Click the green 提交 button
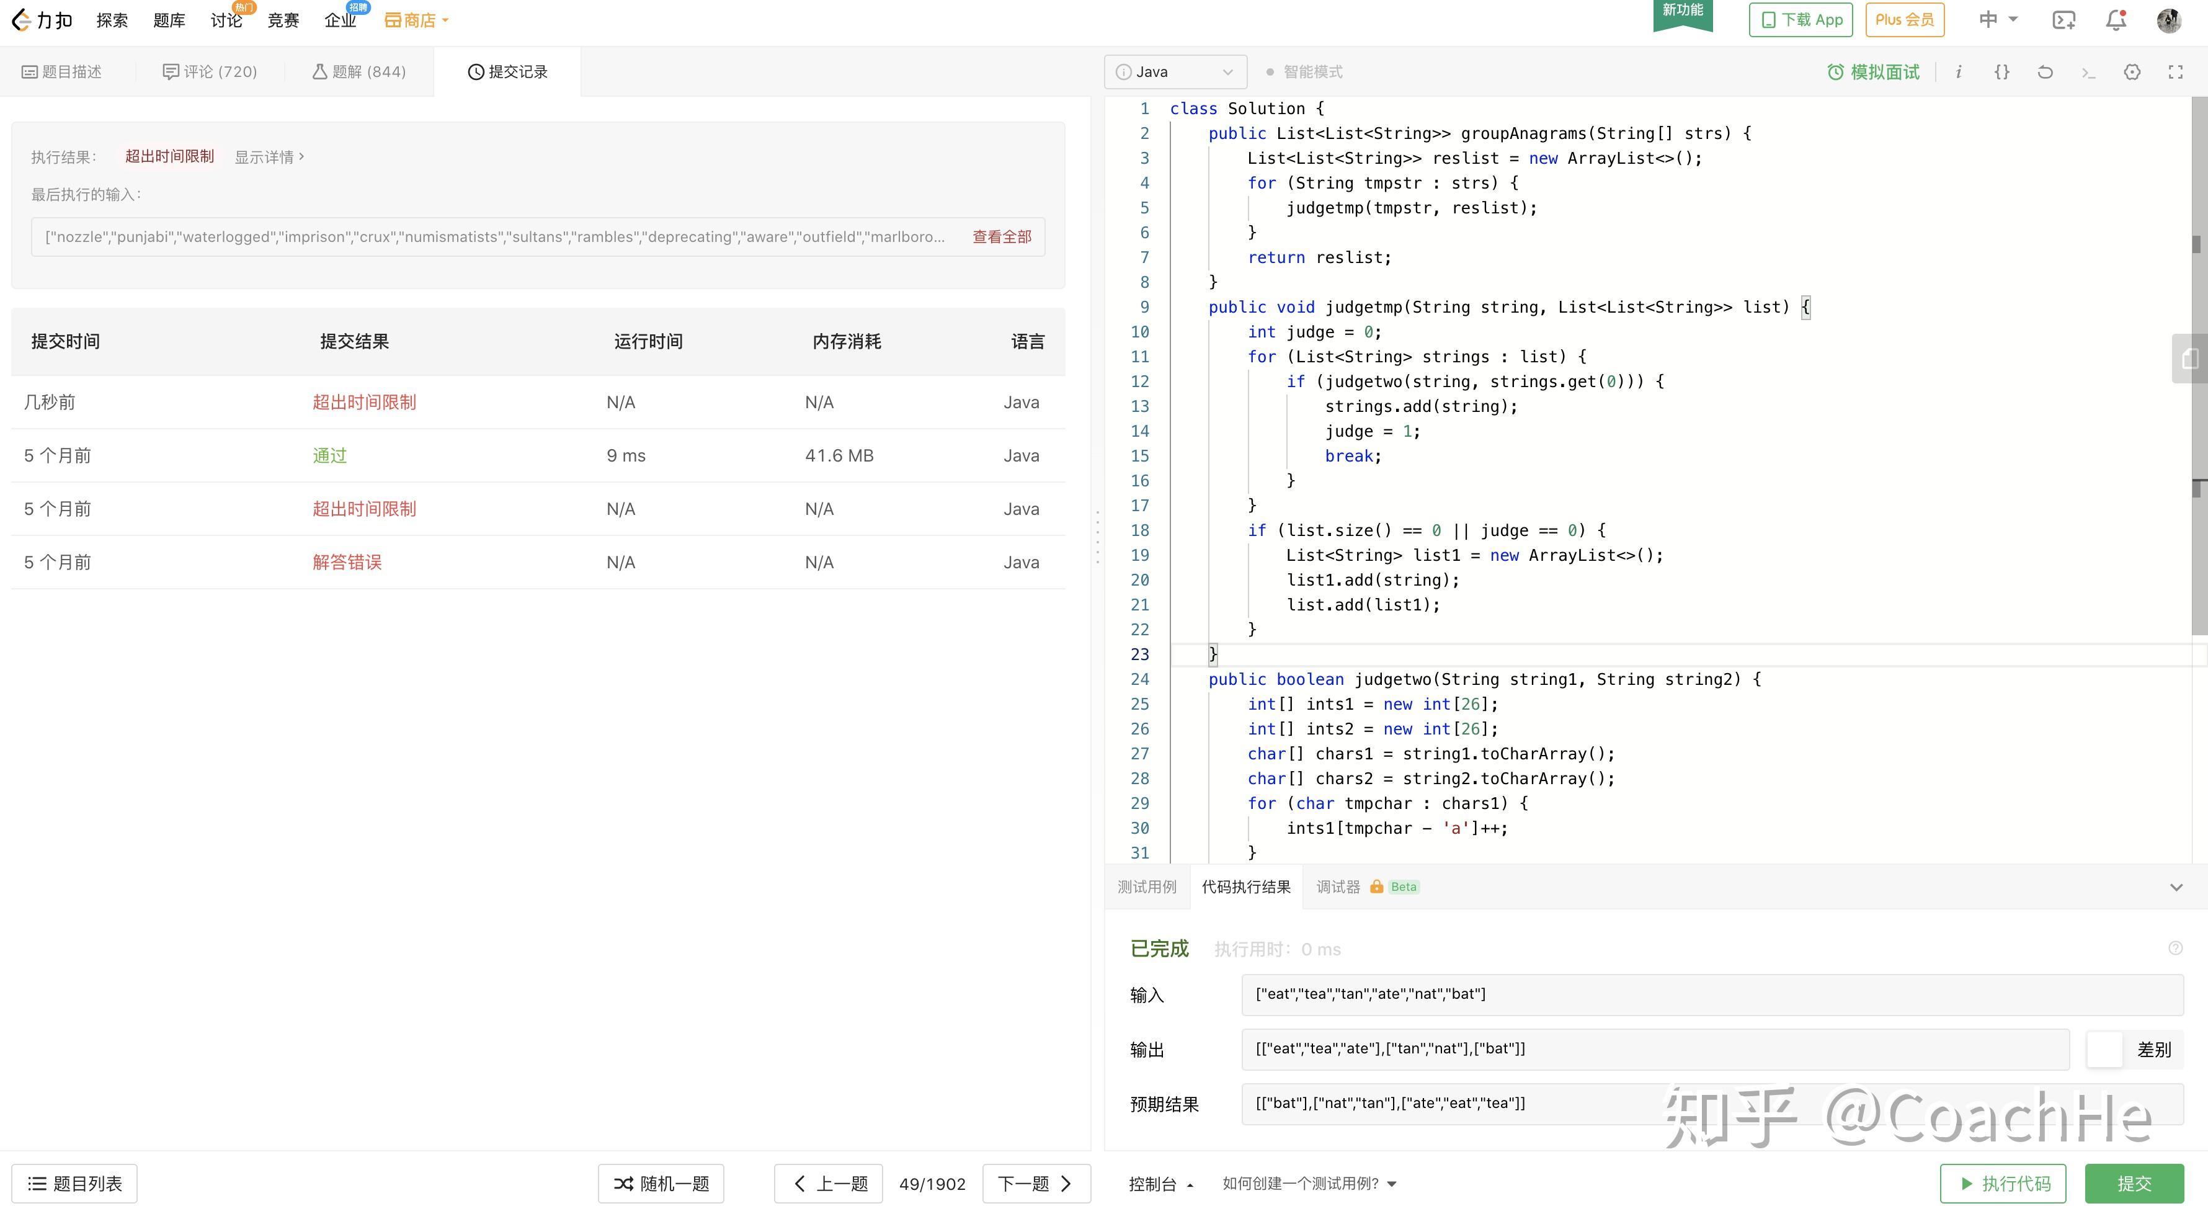 click(2134, 1184)
